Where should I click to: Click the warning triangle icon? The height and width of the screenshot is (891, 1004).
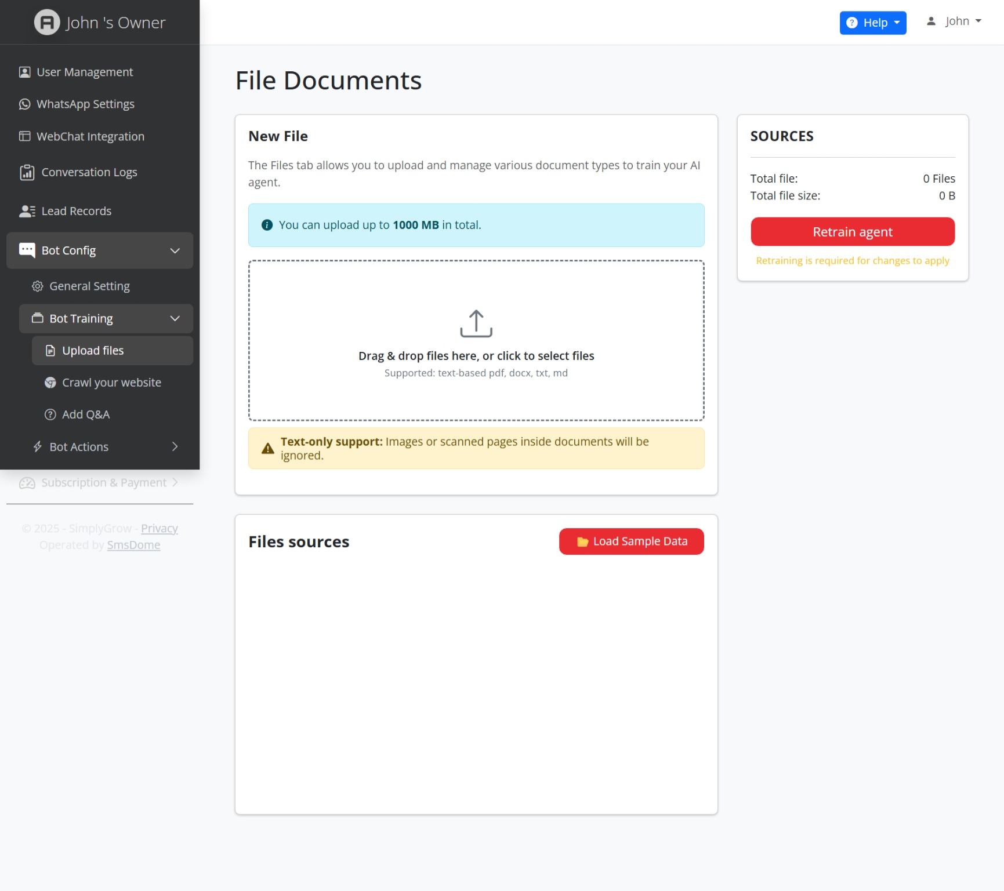[x=267, y=448]
